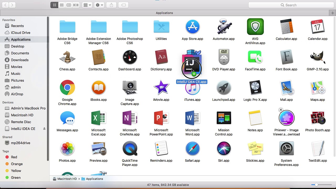This screenshot has height=189, width=336.
Task: Click the Contacts app icon
Action: (98, 57)
